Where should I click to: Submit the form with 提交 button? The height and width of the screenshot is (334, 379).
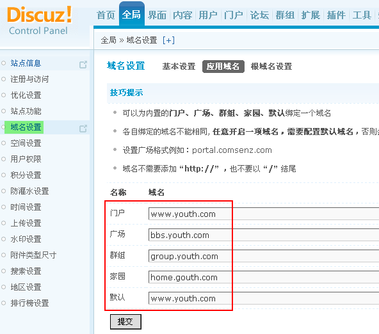pyautogui.click(x=125, y=322)
